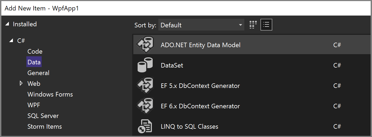Screen dimensions: 372x137
Task: Click the LINQ to SQL Classes icon
Action: click(145, 126)
